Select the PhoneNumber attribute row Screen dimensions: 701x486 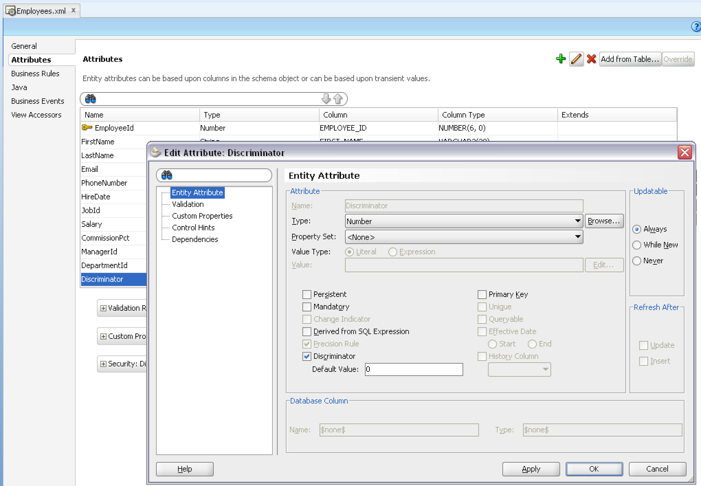click(x=113, y=183)
